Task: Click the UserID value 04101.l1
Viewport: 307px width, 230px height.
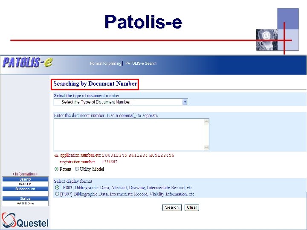Action: click(25, 184)
